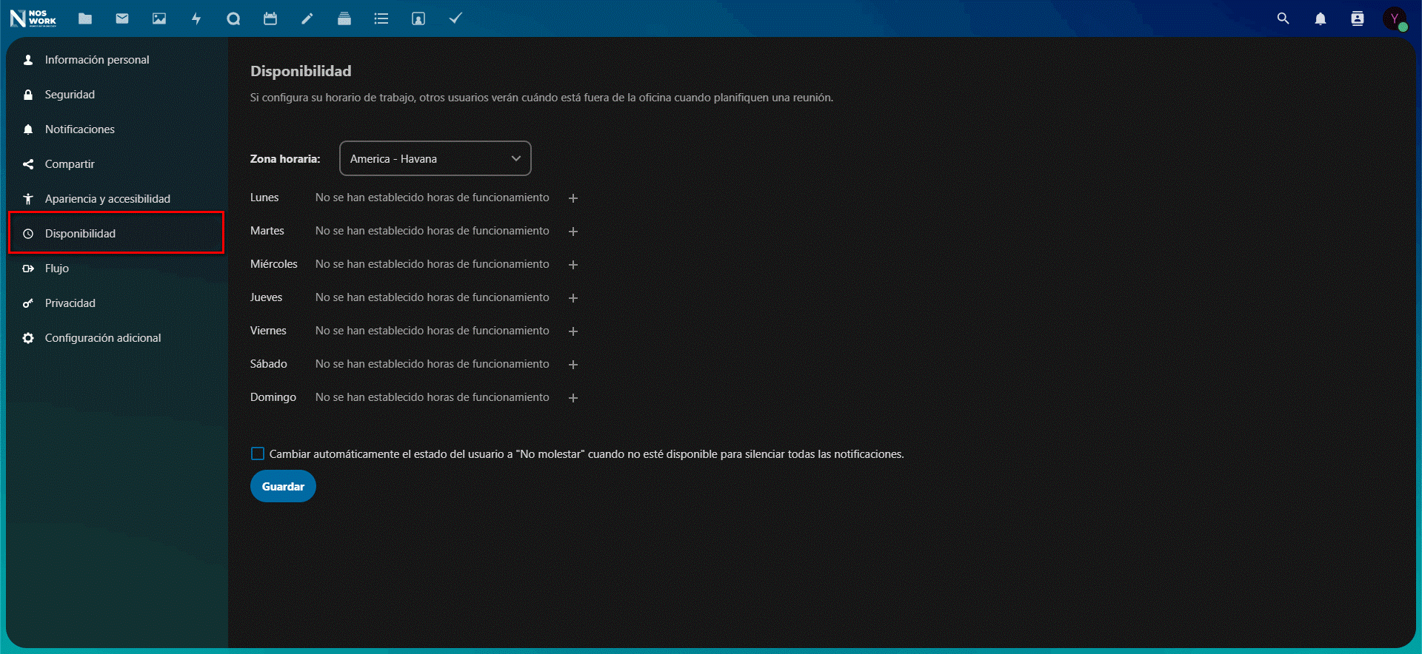Click the Lunes day label
This screenshot has width=1422, height=654.
264,198
